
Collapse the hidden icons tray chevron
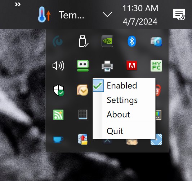click(x=107, y=14)
